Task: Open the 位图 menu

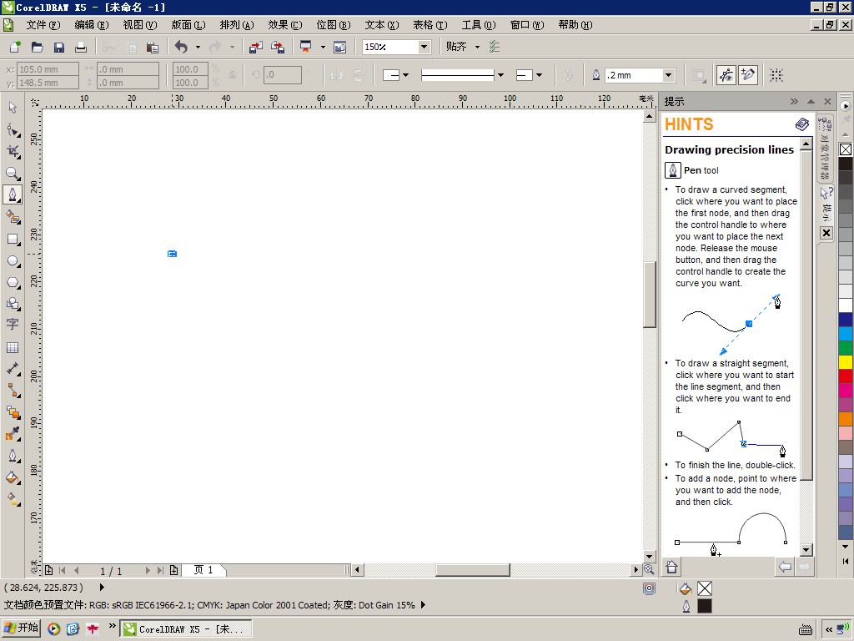Action: [x=334, y=25]
